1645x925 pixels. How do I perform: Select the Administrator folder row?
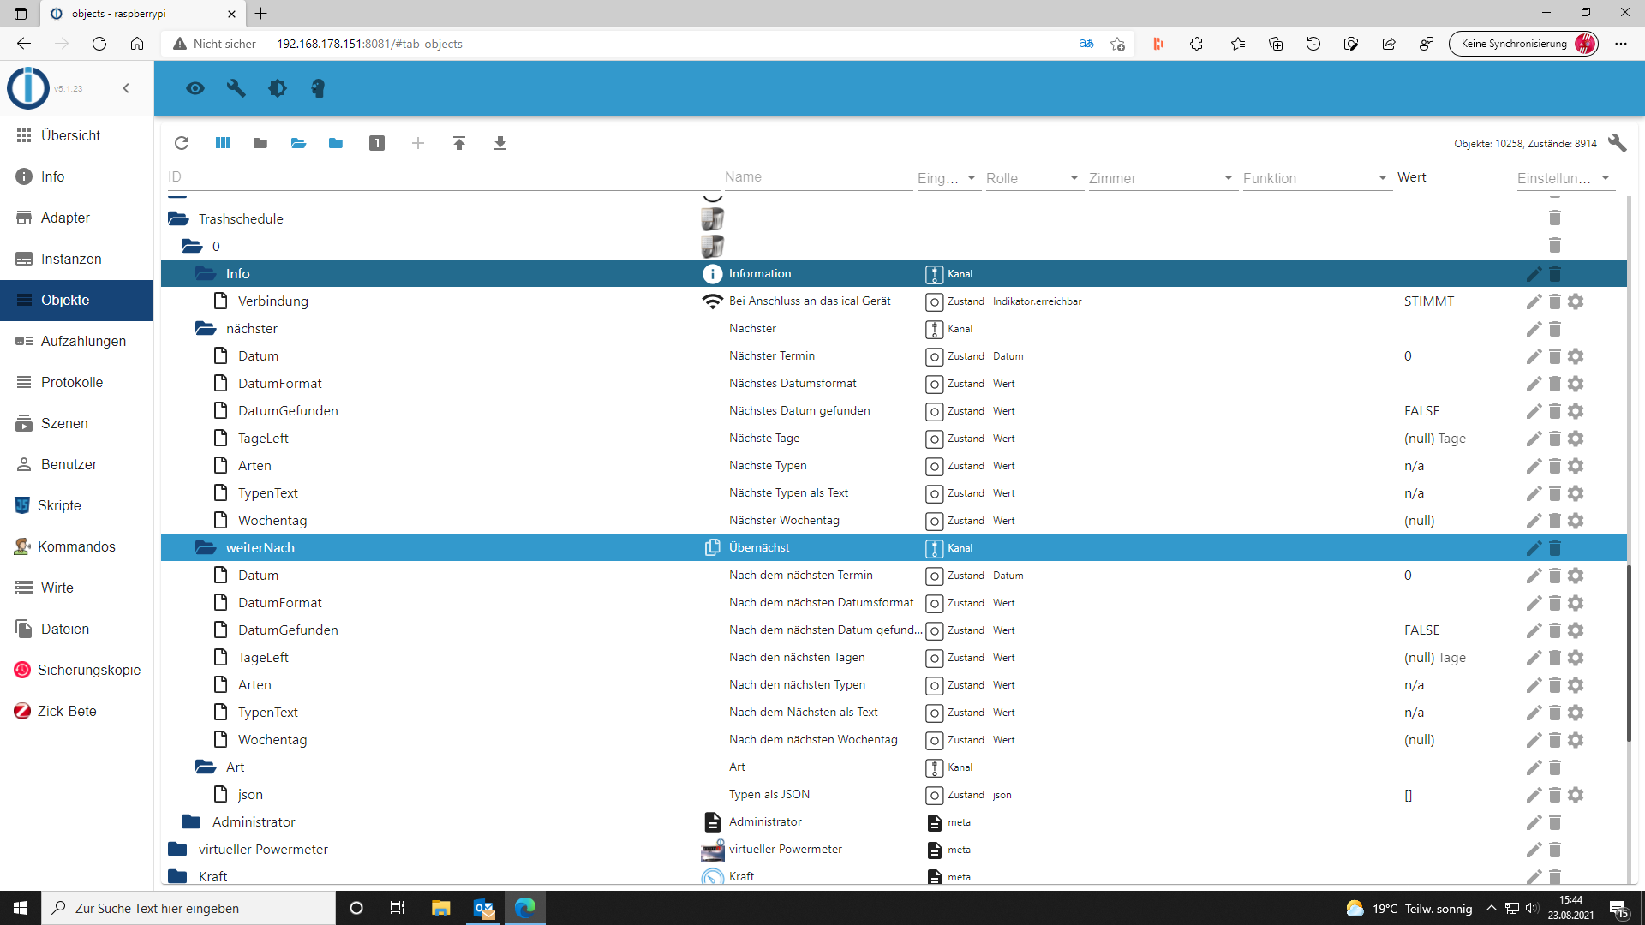pos(254,821)
